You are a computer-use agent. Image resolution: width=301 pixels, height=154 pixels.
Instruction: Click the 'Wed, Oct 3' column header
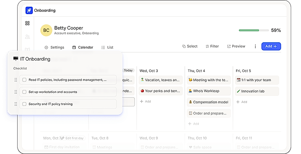click(148, 71)
